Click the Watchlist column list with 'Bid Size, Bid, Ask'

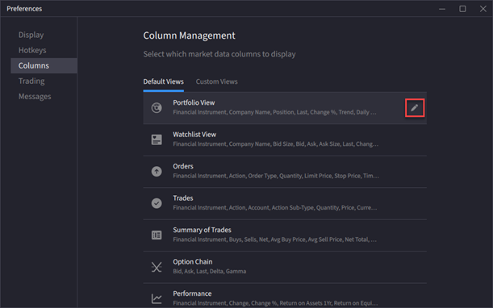275,144
